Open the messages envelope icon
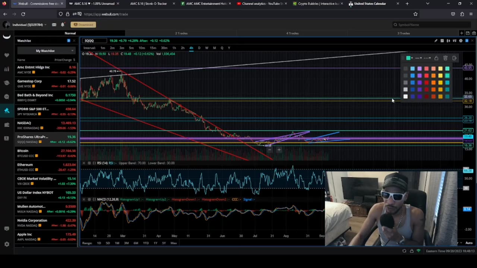Screen dimensions: 477x268 point(54,25)
